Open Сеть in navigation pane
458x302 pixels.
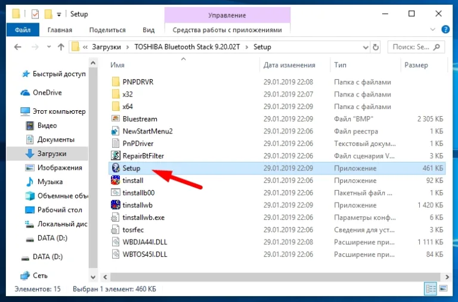click(x=34, y=275)
